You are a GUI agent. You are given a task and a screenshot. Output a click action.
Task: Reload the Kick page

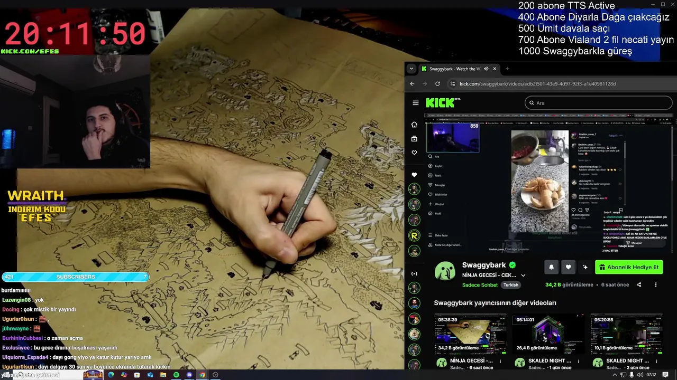[437, 83]
